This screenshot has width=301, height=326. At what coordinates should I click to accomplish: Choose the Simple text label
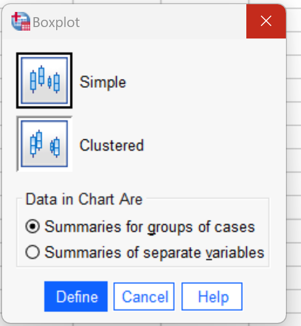tap(103, 82)
